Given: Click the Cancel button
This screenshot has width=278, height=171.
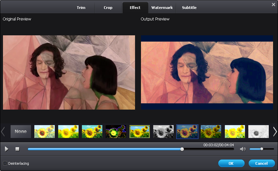Looking at the screenshot, I should (261, 163).
